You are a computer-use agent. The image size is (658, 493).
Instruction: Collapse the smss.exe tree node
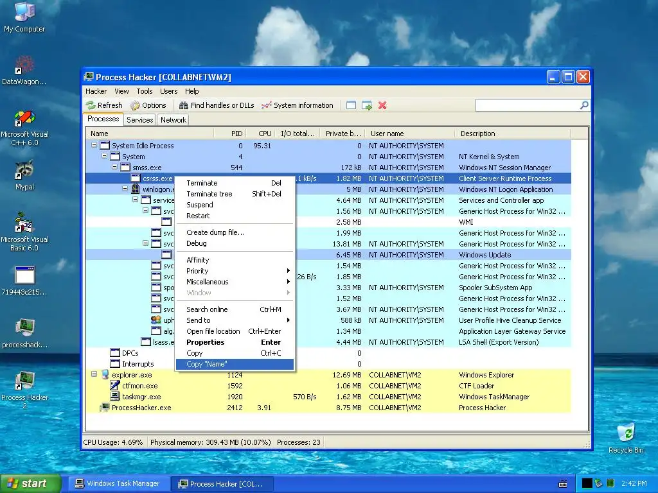(114, 167)
